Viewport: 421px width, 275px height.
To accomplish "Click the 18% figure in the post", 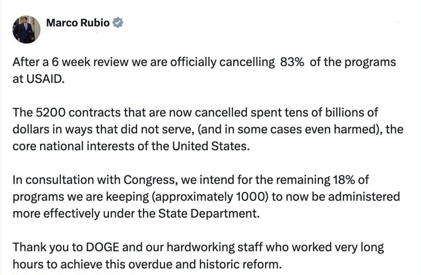I will (x=344, y=180).
